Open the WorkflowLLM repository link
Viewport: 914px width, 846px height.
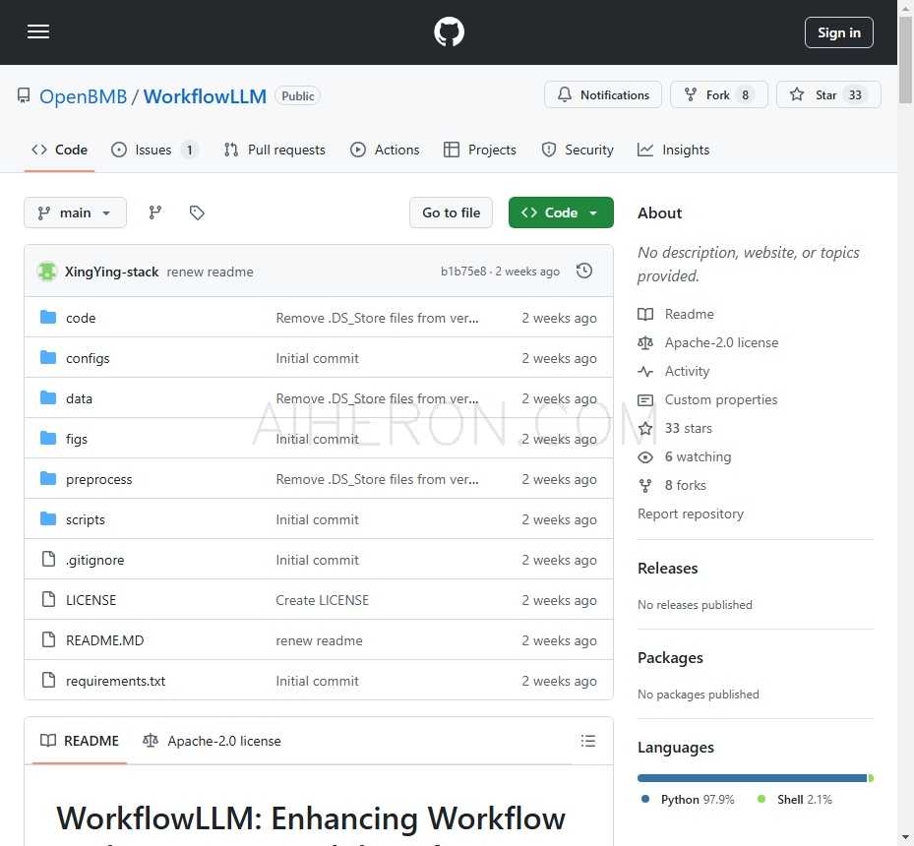point(205,96)
